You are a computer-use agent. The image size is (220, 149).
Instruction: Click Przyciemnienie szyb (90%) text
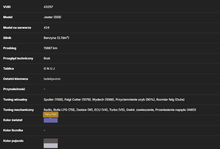135,100
